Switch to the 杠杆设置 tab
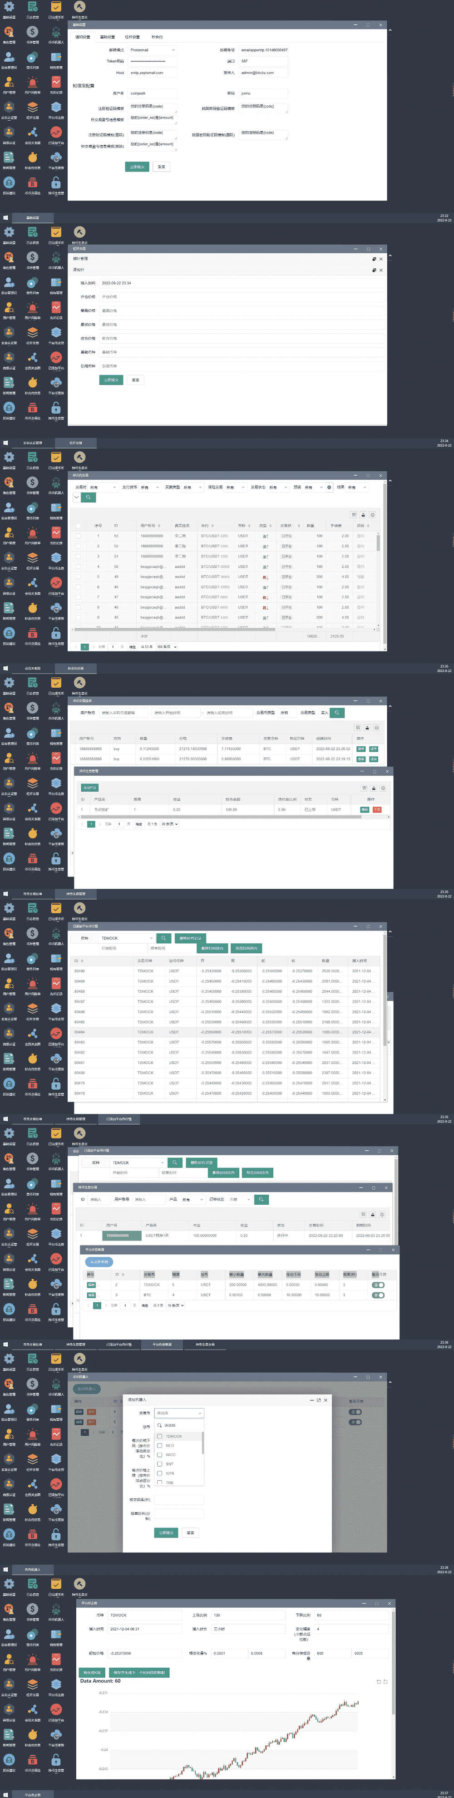Screen dimensions: 454x1798 (132, 37)
